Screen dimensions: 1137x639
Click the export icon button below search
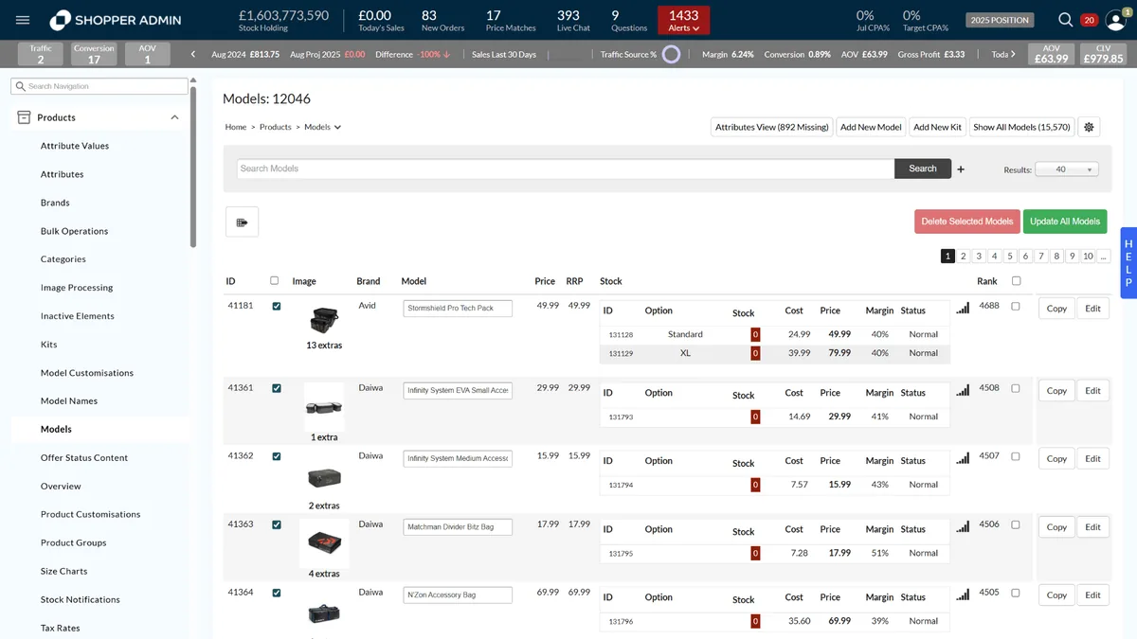[x=242, y=222]
